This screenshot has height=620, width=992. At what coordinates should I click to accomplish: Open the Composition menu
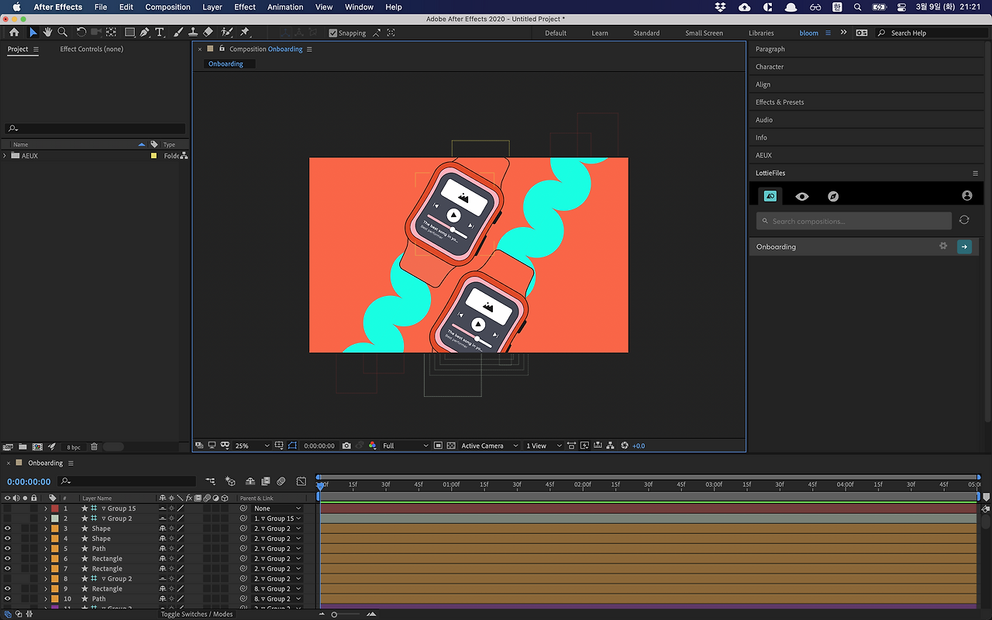point(167,7)
